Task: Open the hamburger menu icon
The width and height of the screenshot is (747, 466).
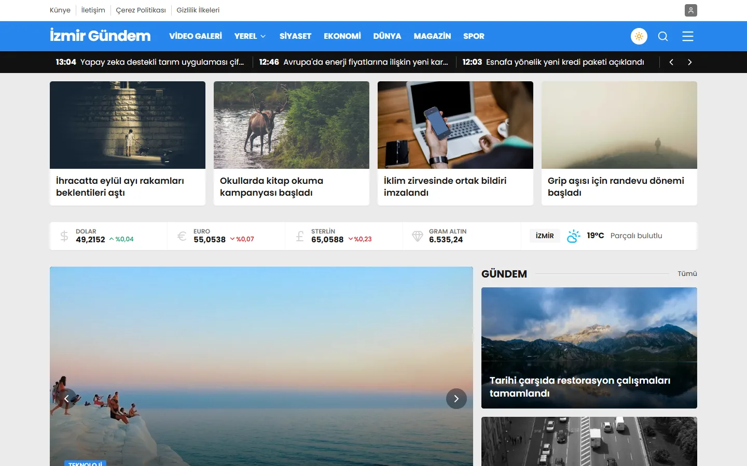Action: tap(688, 36)
